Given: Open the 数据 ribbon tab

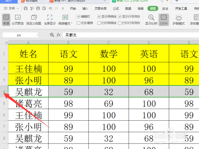Looking at the screenshot, I should 128,9.
